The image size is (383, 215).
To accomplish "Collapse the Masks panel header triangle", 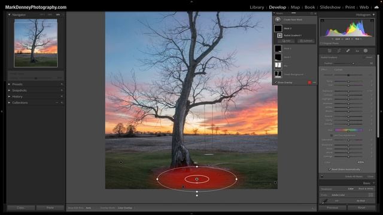I will pos(274,13).
